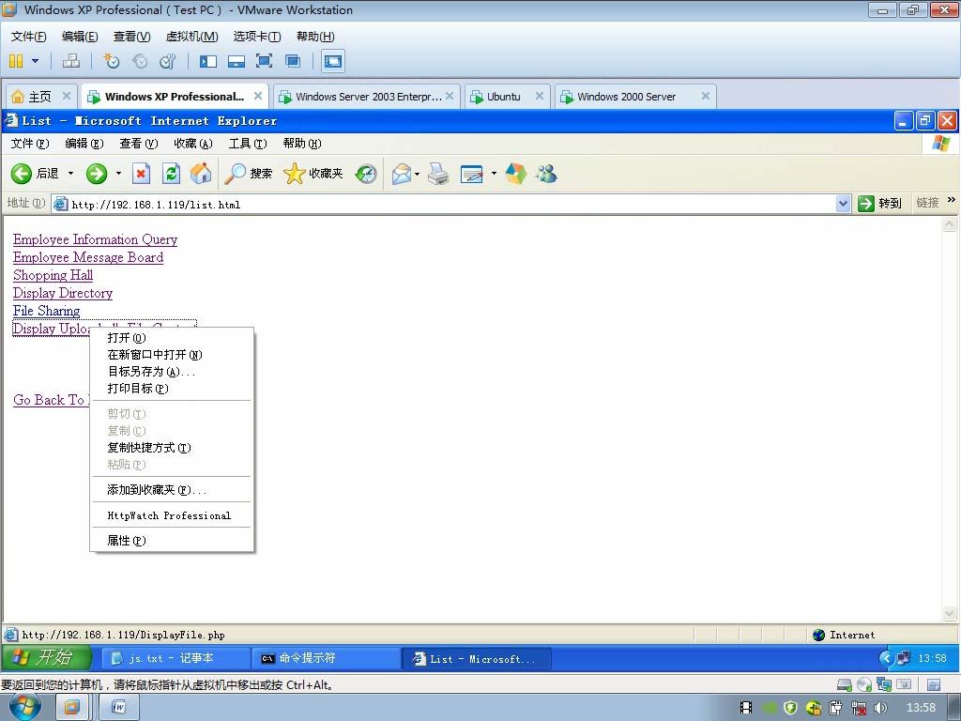
Task: Open the Employee Information Query link
Action: point(95,239)
